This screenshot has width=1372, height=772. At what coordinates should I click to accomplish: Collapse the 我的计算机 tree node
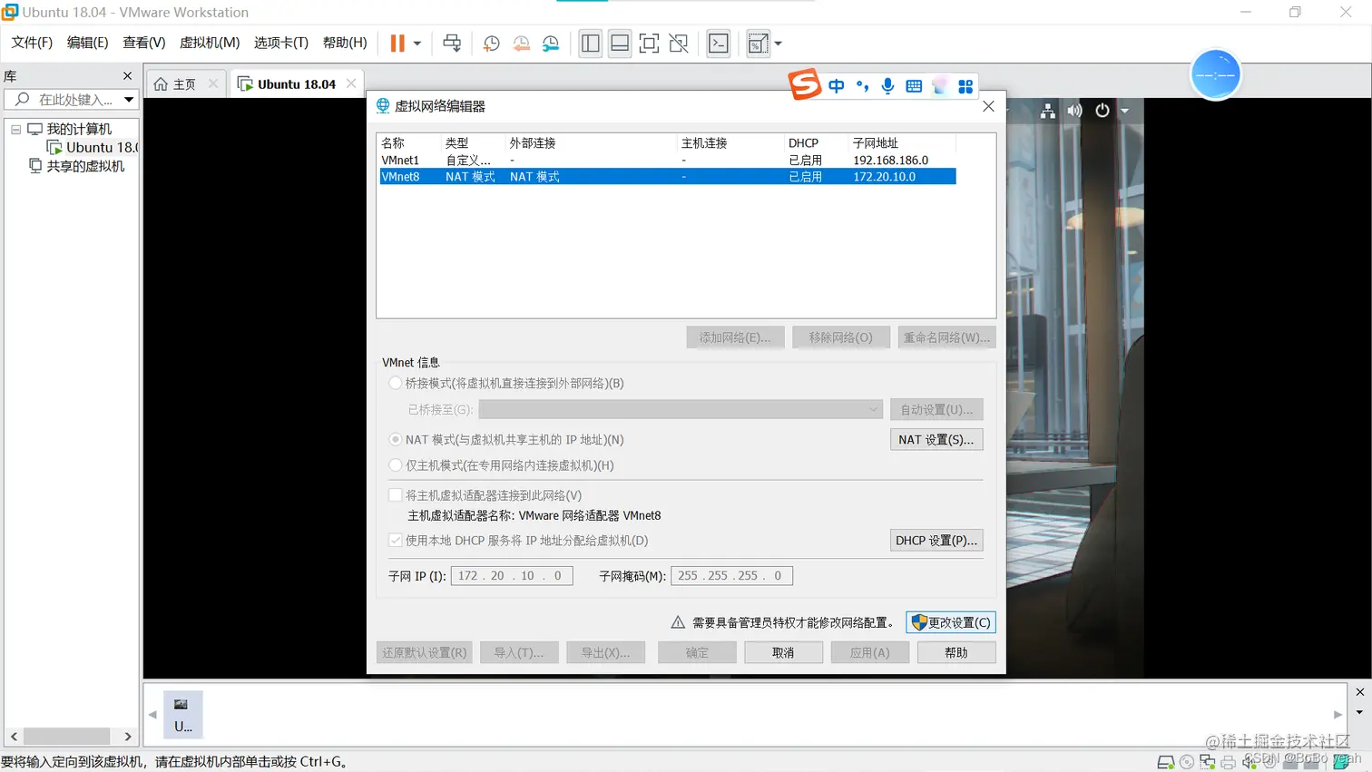click(15, 129)
